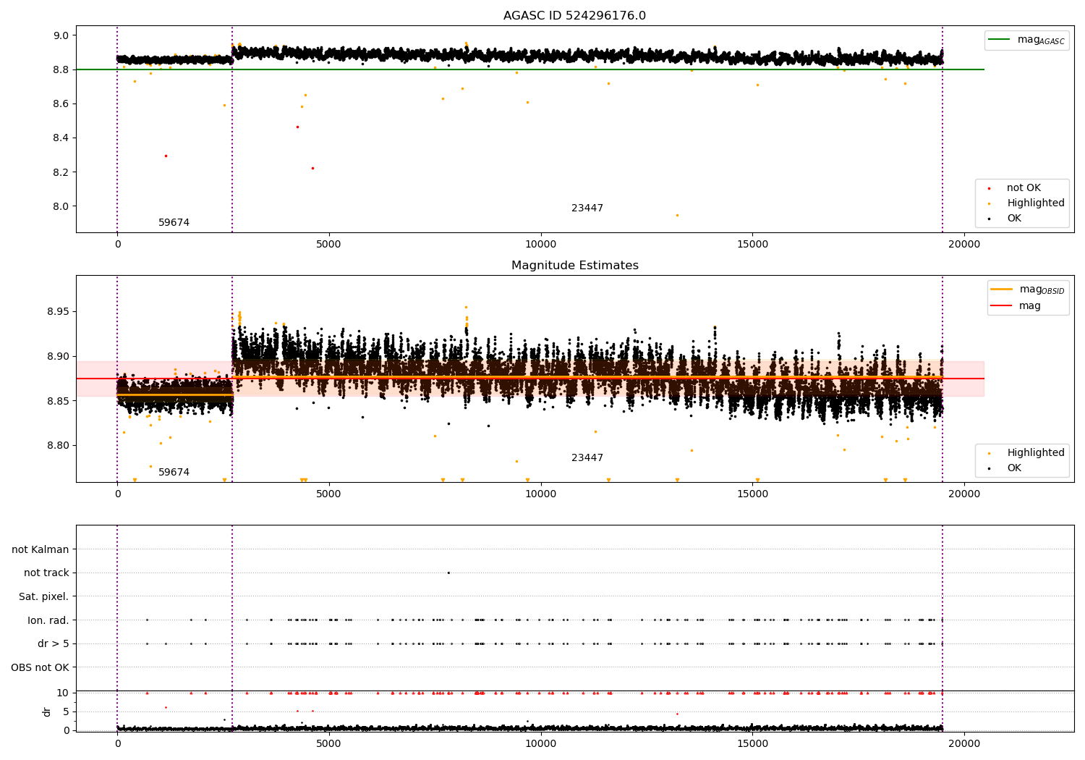The width and height of the screenshot is (1085, 760).
Task: Click the 8.8 y-axis tick of top plot
Action: [61, 69]
